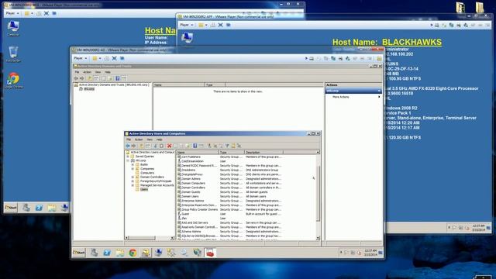Image resolution: width=496 pixels, height=279 pixels.
Task: Click blue Help icon in Users and Computers toolbar
Action: pos(195,146)
